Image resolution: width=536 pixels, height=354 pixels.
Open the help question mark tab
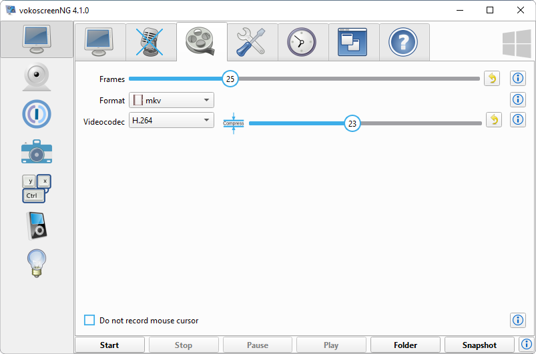pyautogui.click(x=404, y=42)
